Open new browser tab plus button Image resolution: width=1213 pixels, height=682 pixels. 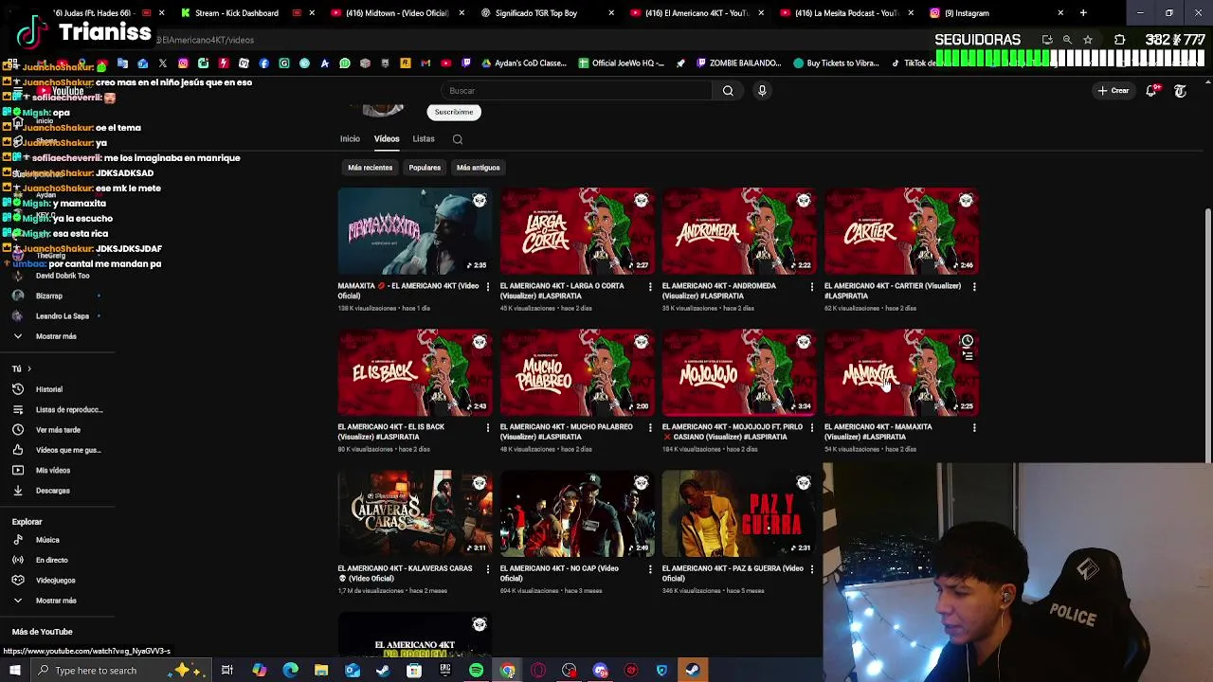click(x=1083, y=13)
